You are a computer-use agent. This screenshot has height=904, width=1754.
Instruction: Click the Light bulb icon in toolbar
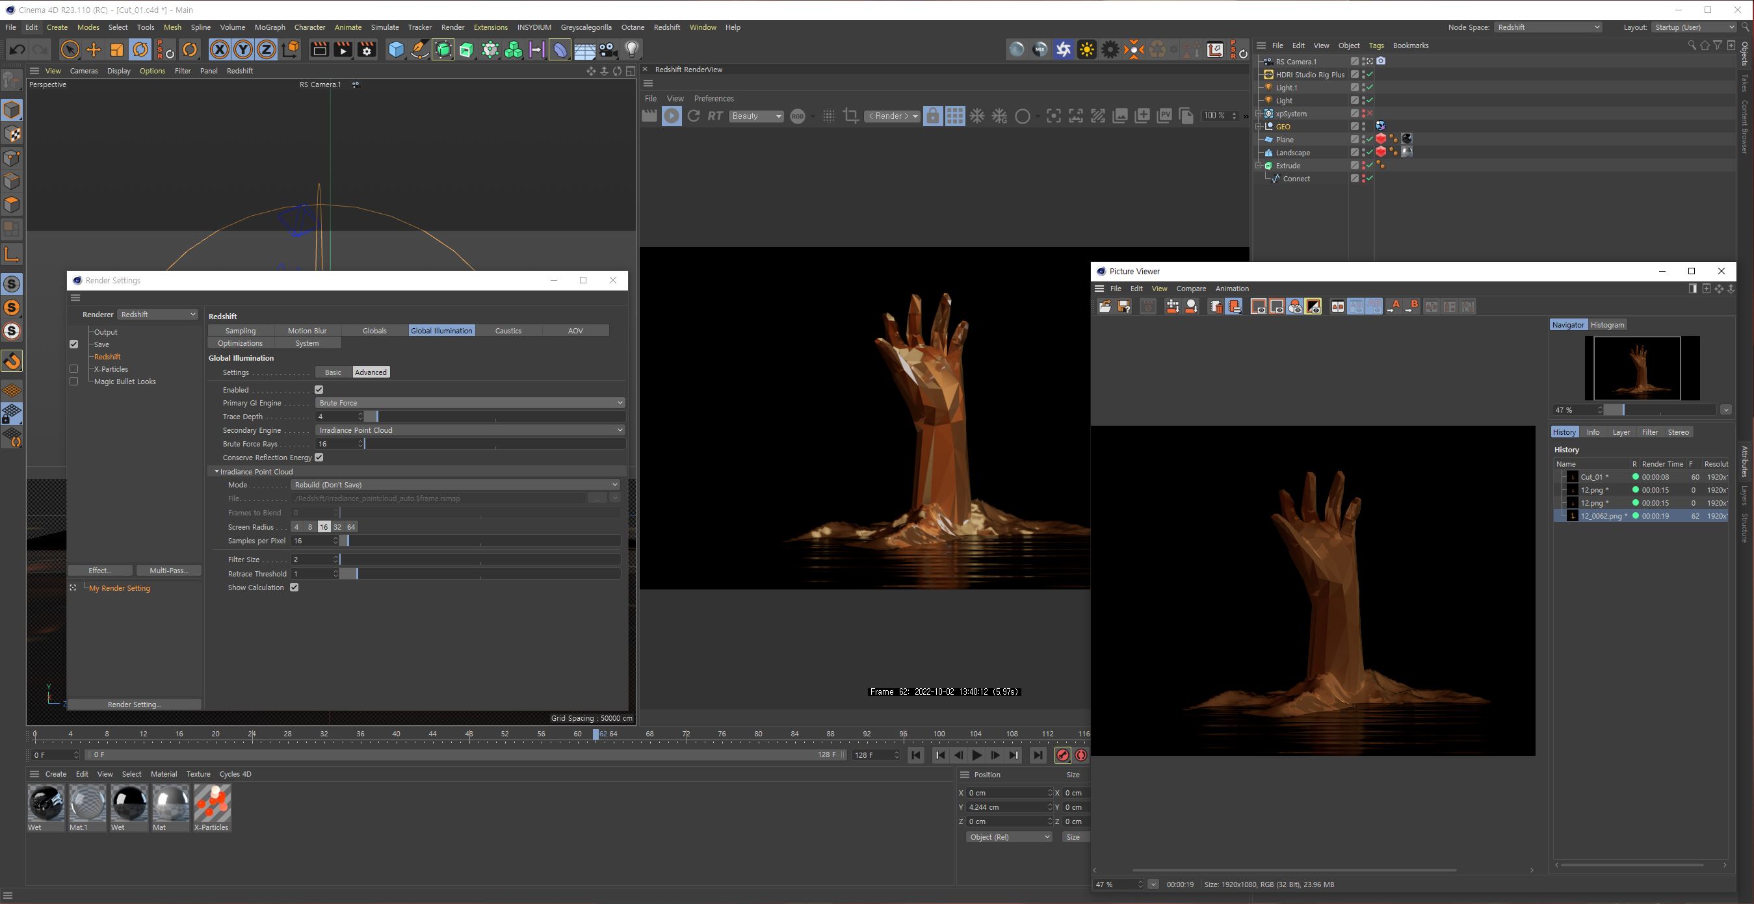(x=632, y=49)
